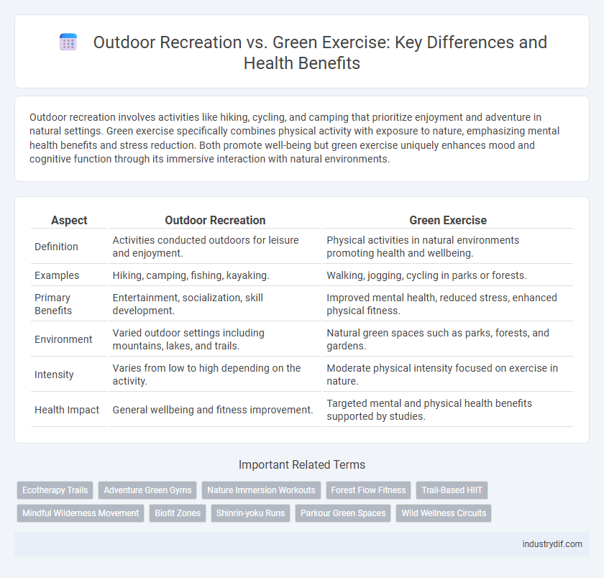The image size is (604, 578).
Task: Open the Ecotherapy Trails tag
Action: [x=55, y=490]
